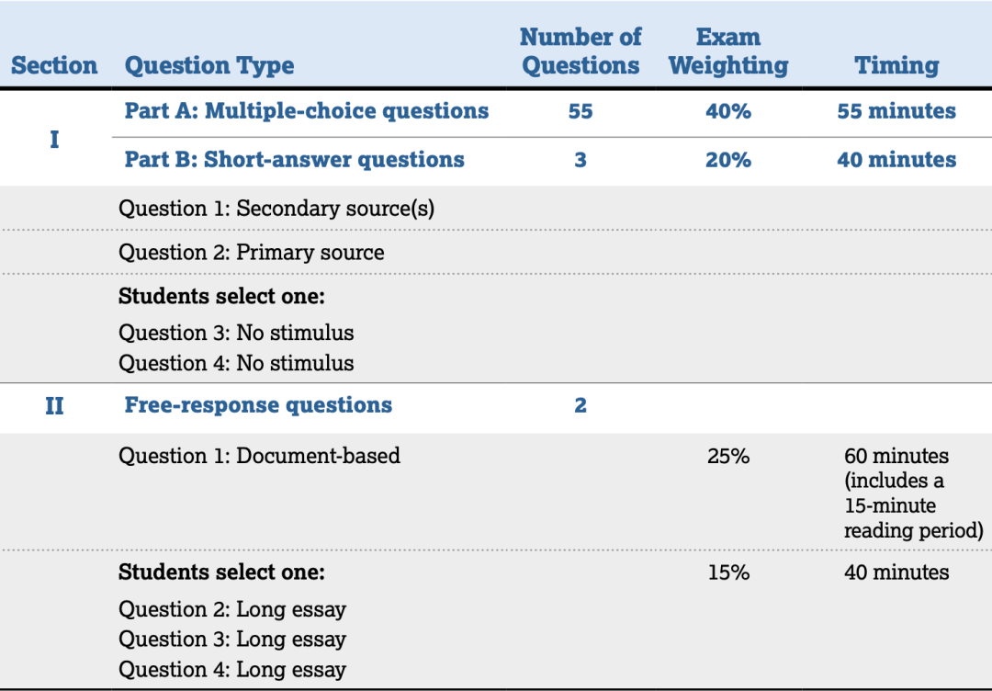Click the 40% exam weighting value
The width and height of the screenshot is (992, 691).
(728, 111)
